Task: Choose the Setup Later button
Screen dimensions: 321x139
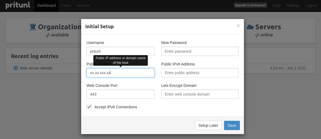Action: coord(208,125)
